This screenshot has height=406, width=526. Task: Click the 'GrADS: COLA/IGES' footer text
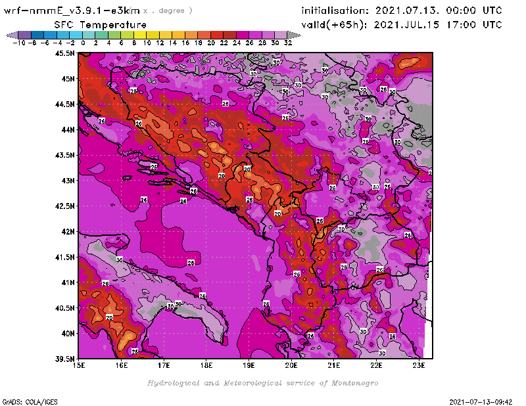[30, 402]
